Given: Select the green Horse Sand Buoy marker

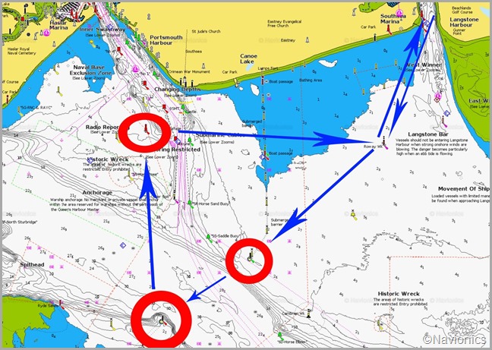Looking at the screenshot, I should coord(190,204).
